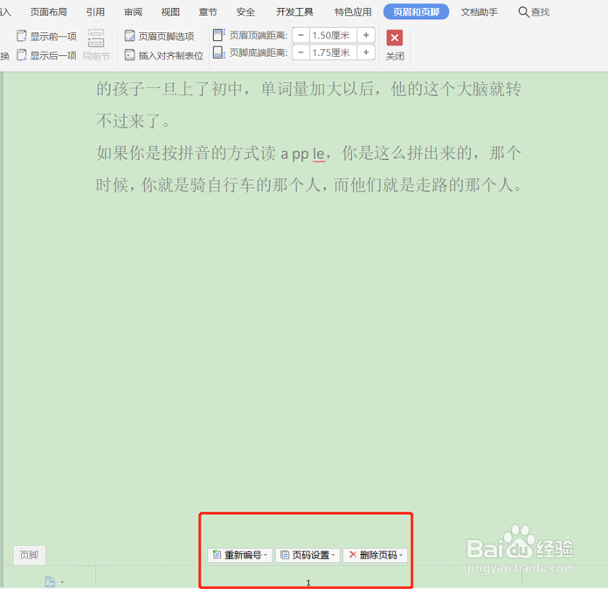Increase 页眉顶端距离 with plus button
Viewport: 608px width, 589px height.
point(366,35)
